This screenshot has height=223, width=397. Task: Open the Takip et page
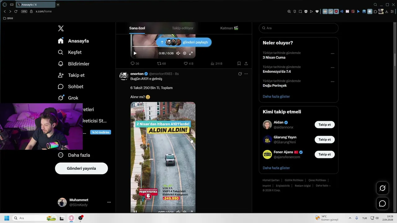pyautogui.click(x=71, y=75)
